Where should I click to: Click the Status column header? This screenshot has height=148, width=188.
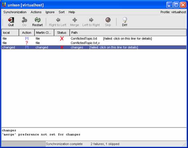click(x=62, y=33)
